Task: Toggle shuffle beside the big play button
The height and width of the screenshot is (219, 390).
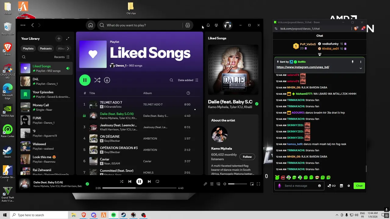Action: (97, 80)
